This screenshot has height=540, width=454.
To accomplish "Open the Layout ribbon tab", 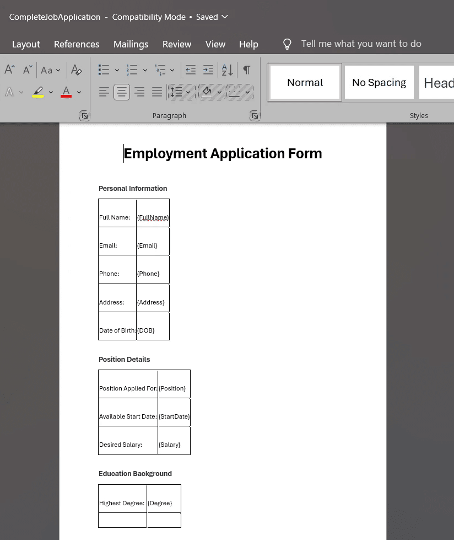I will (26, 44).
